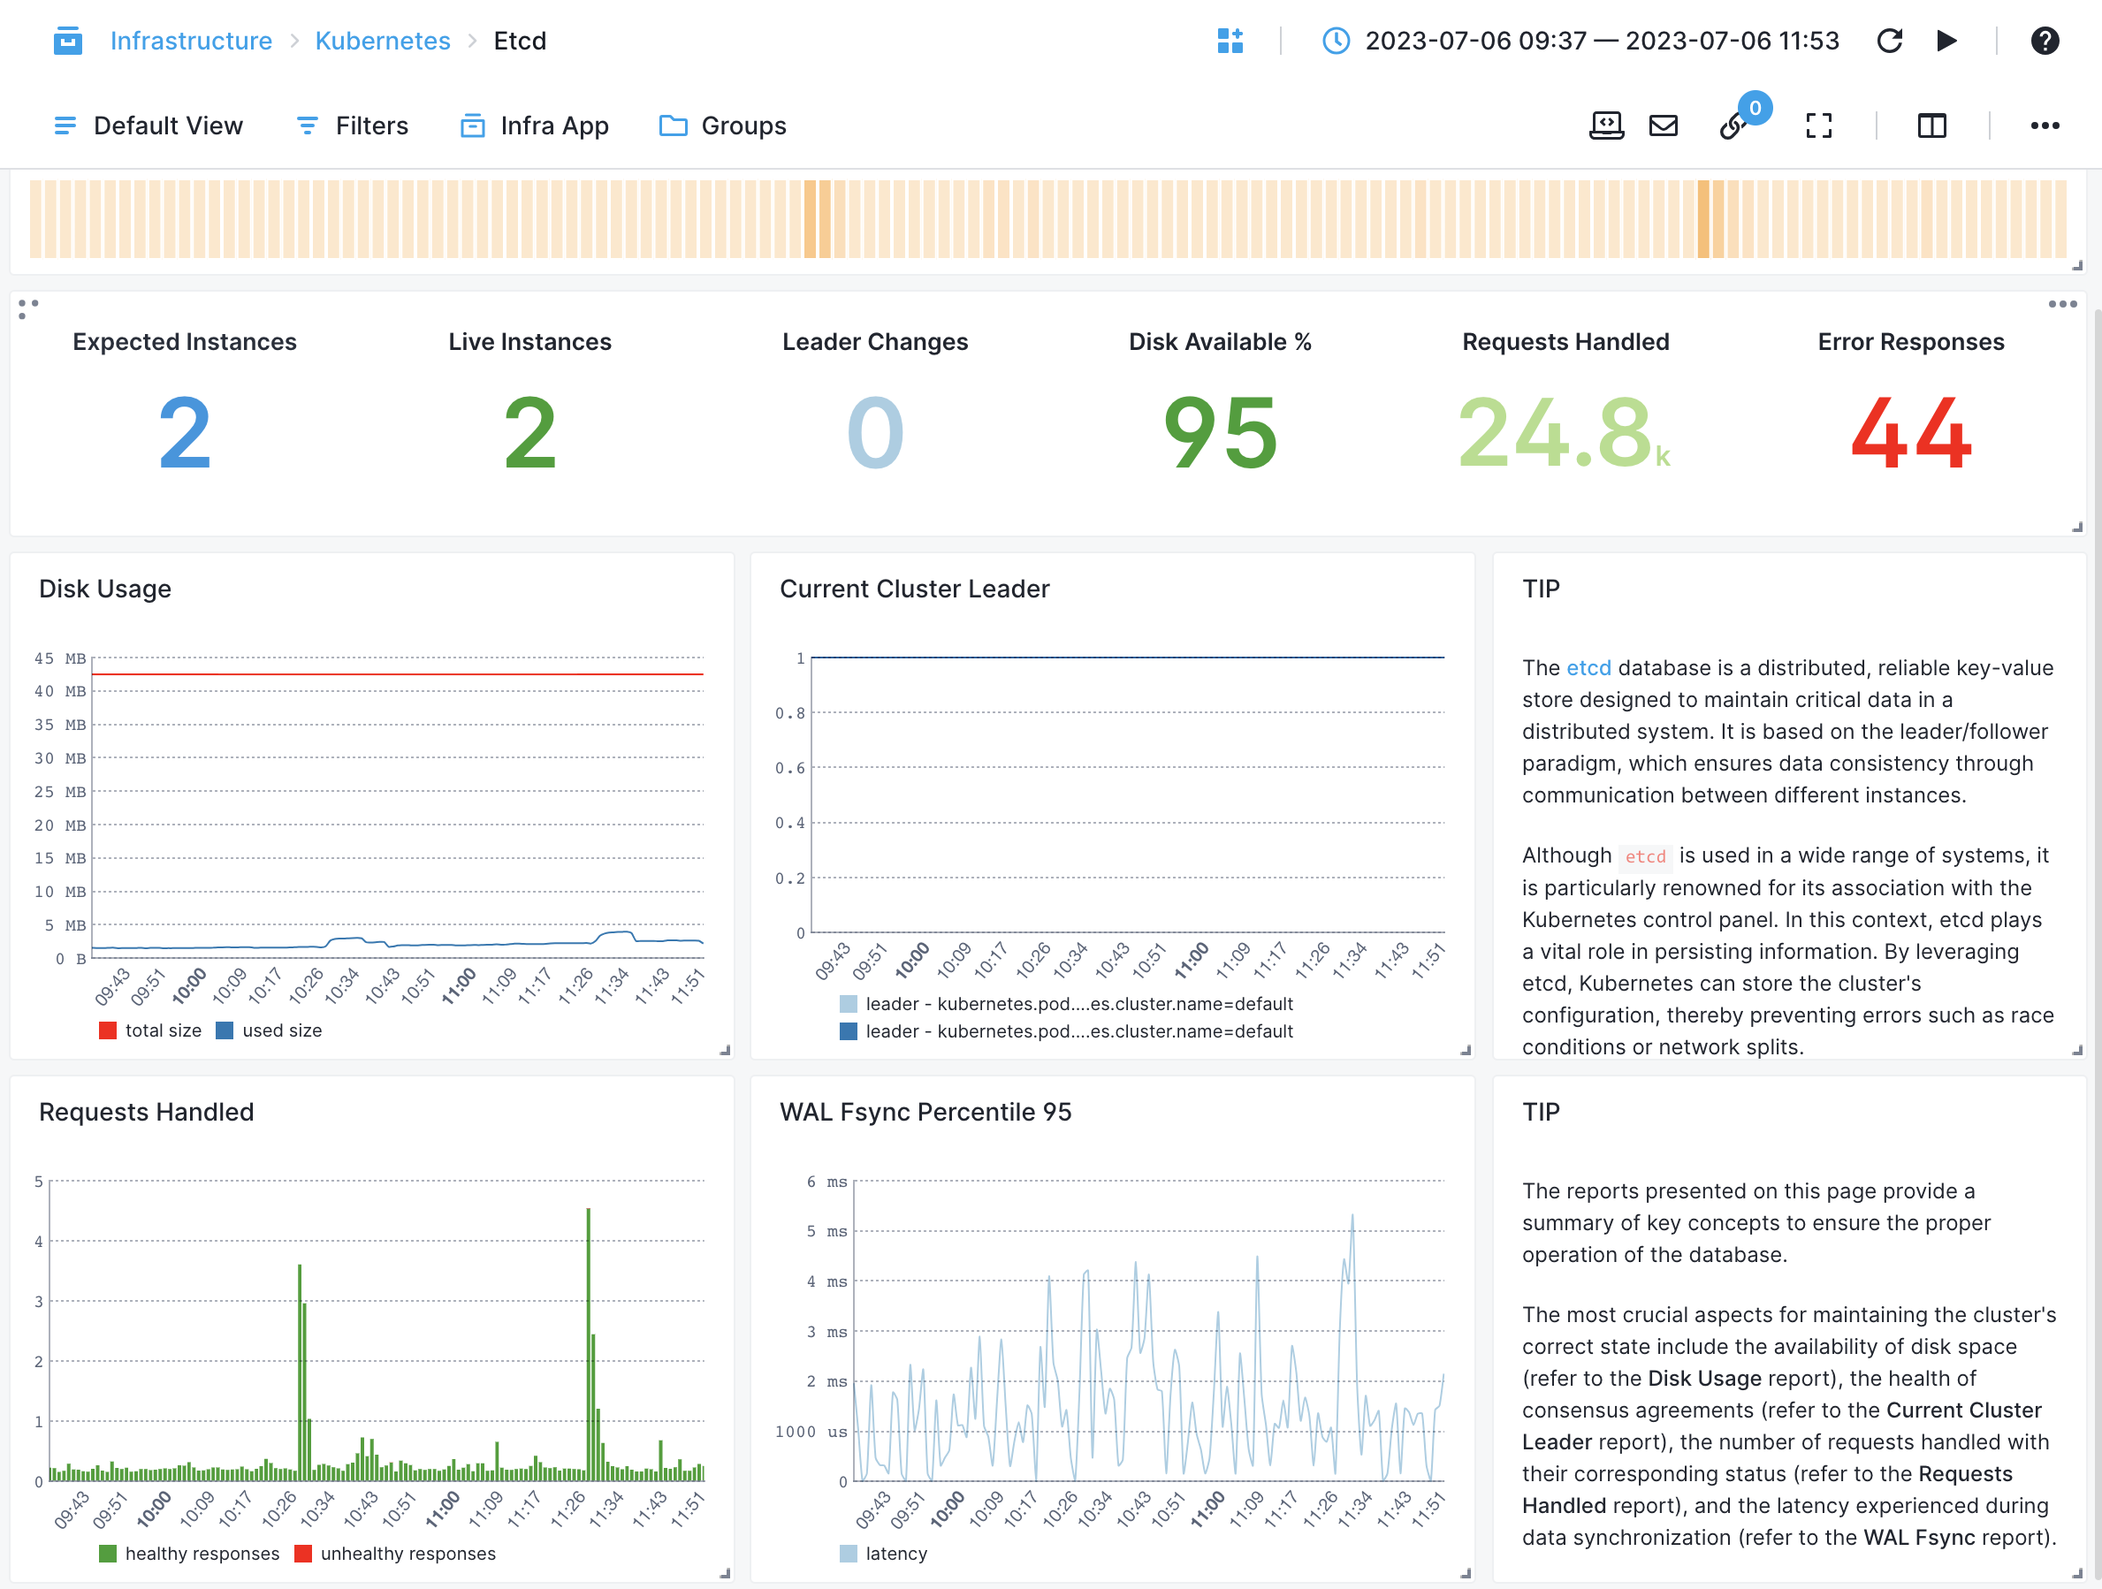Open the Groups menu
The width and height of the screenshot is (2102, 1589).
tap(722, 125)
